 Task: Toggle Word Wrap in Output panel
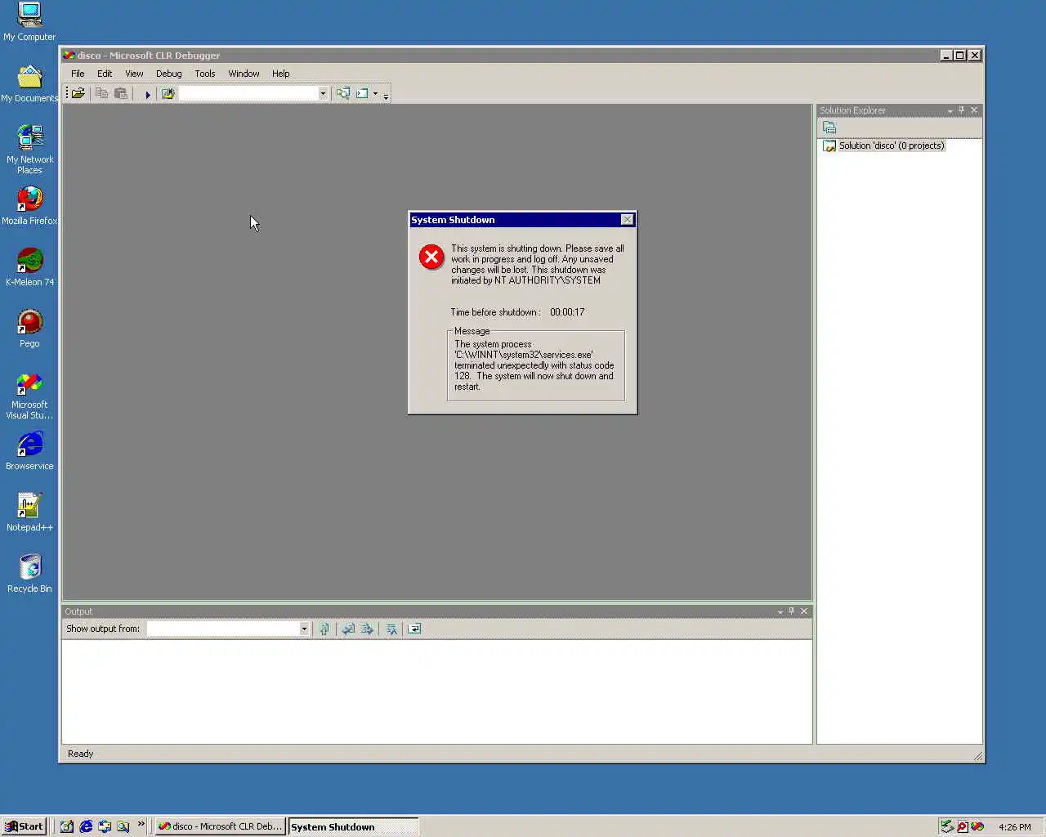point(414,629)
